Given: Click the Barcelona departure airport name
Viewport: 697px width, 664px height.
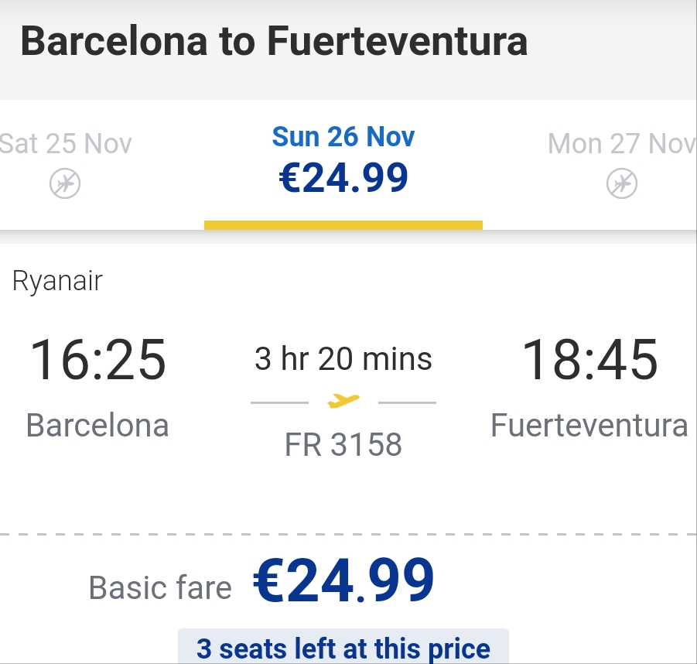Looking at the screenshot, I should tap(97, 425).
